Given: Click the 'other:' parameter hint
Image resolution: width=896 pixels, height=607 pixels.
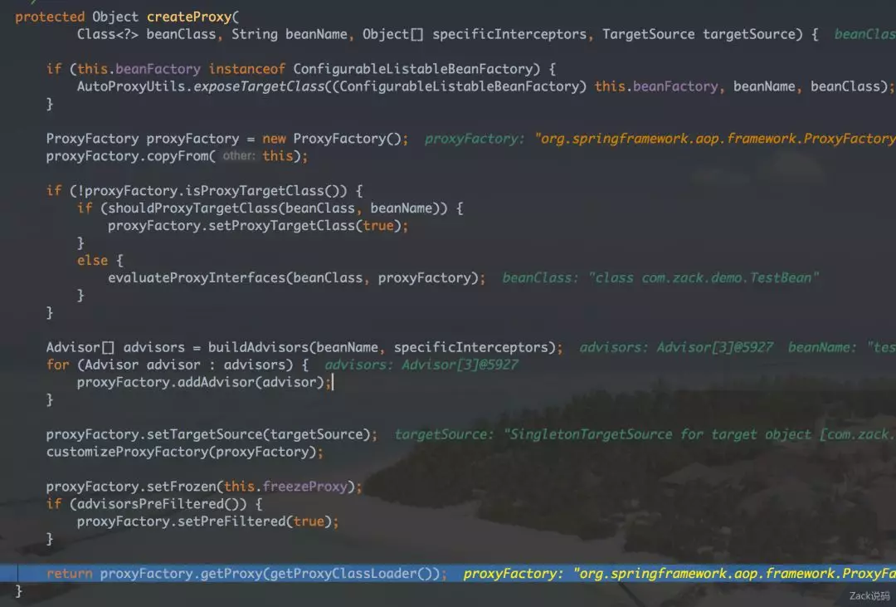Looking at the screenshot, I should [239, 155].
